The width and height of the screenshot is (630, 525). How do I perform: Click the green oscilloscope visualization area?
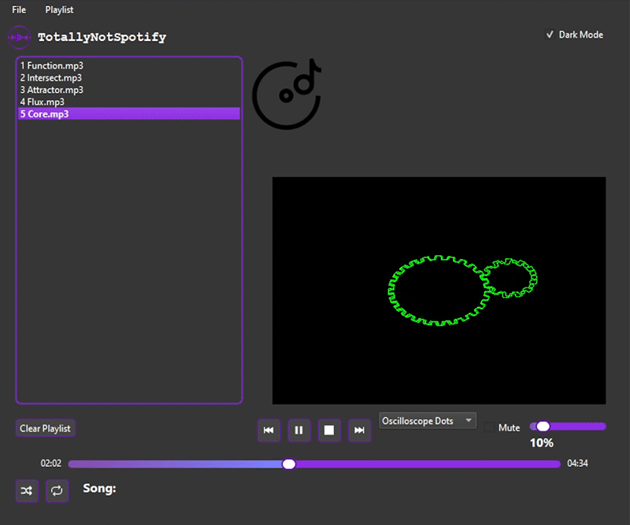coord(439,290)
